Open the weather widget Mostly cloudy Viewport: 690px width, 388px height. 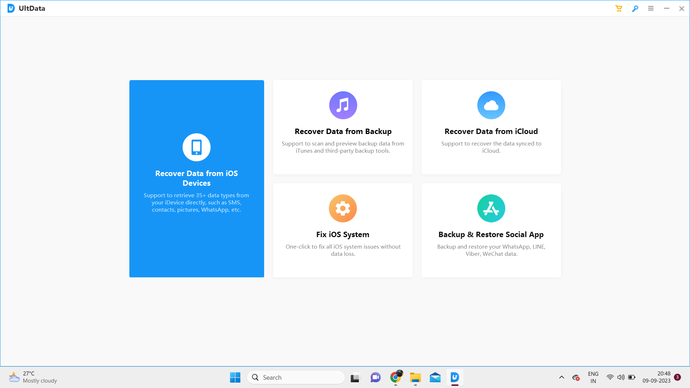33,378
